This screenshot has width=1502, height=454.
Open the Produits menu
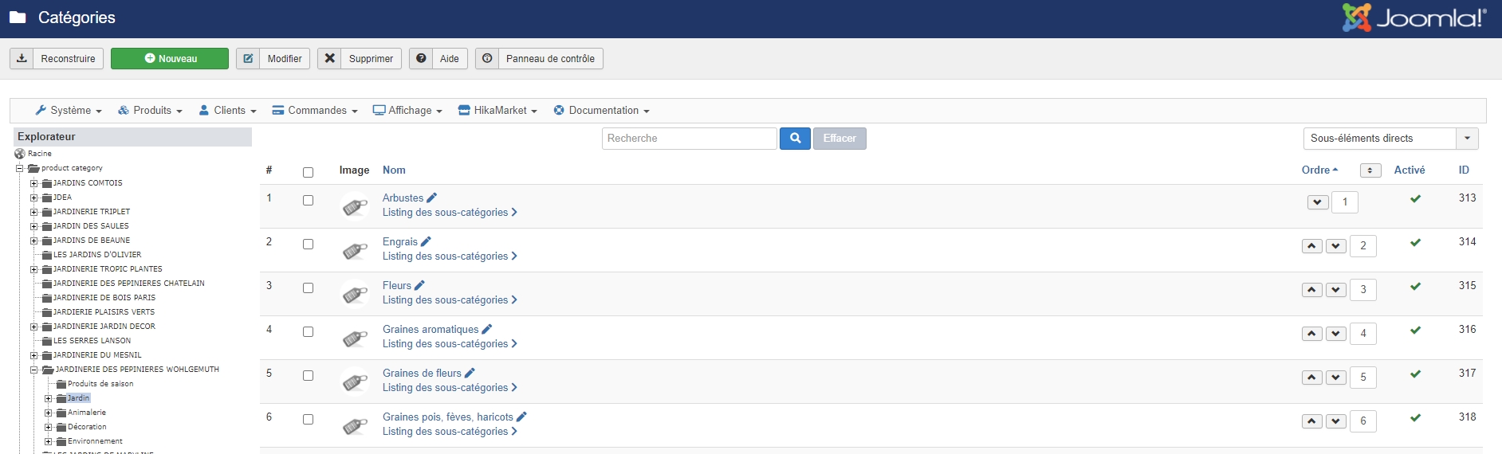(151, 111)
